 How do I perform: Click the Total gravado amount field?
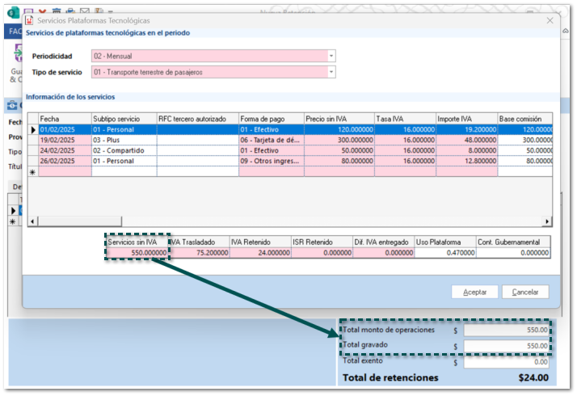coord(508,346)
